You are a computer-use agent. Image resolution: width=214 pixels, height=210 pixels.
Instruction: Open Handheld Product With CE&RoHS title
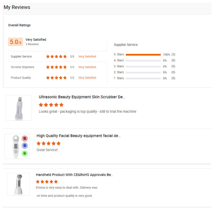tap(74, 175)
